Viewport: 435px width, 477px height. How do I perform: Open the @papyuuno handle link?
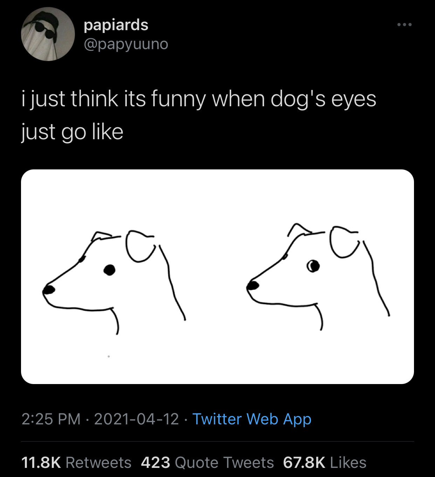126,44
